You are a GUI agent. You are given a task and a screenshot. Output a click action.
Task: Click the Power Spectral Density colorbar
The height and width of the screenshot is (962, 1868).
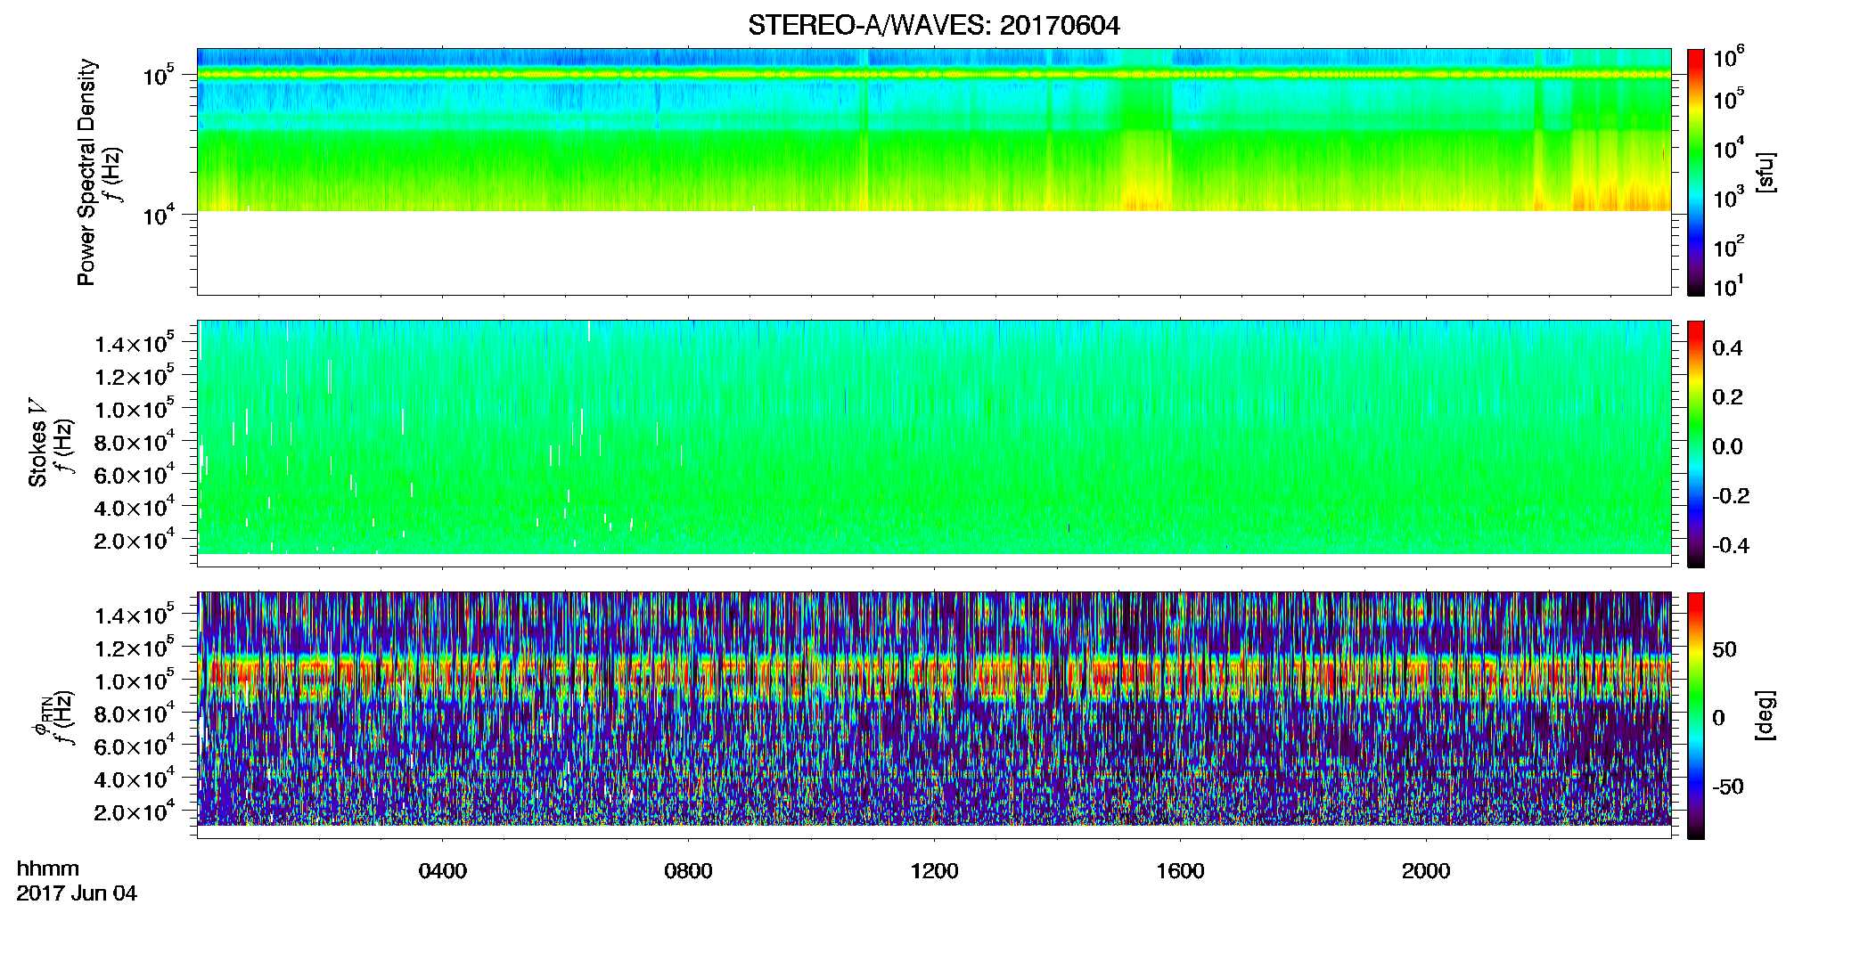point(1696,172)
